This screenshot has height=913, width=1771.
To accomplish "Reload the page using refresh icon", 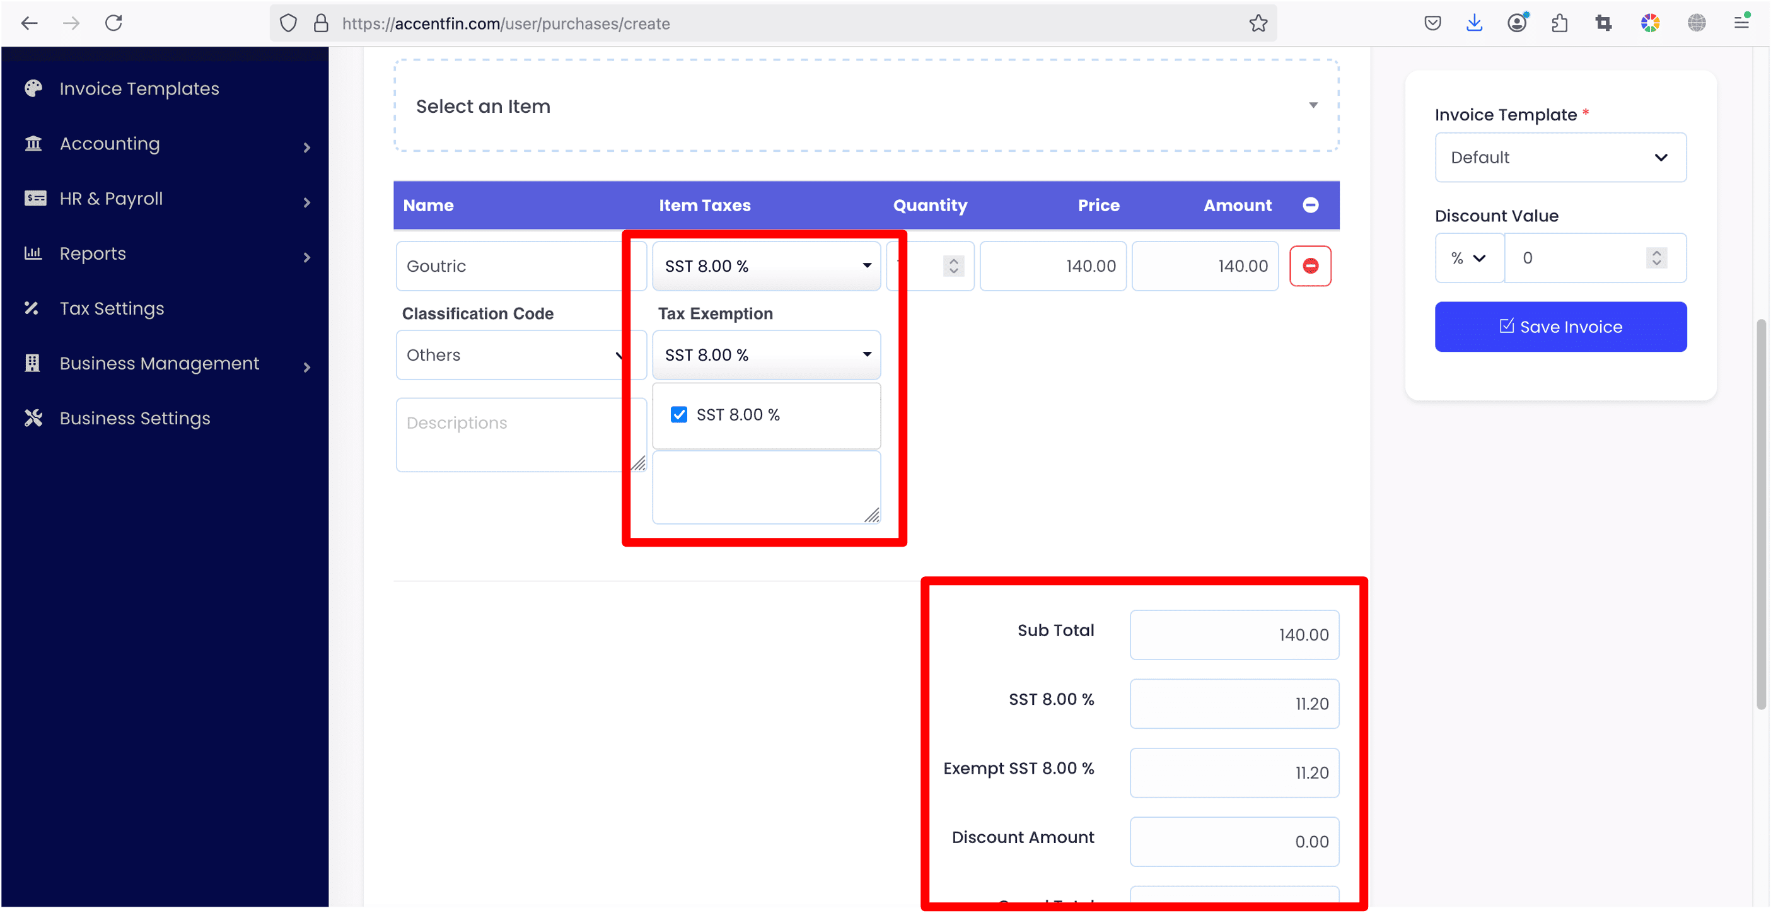I will (x=113, y=23).
